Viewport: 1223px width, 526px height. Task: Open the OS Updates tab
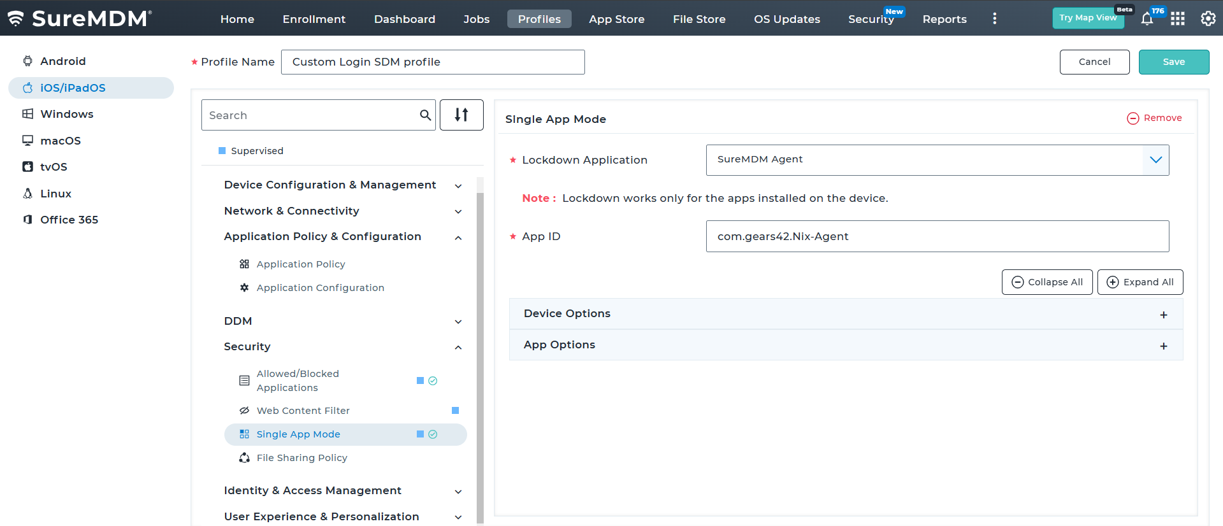click(x=787, y=19)
